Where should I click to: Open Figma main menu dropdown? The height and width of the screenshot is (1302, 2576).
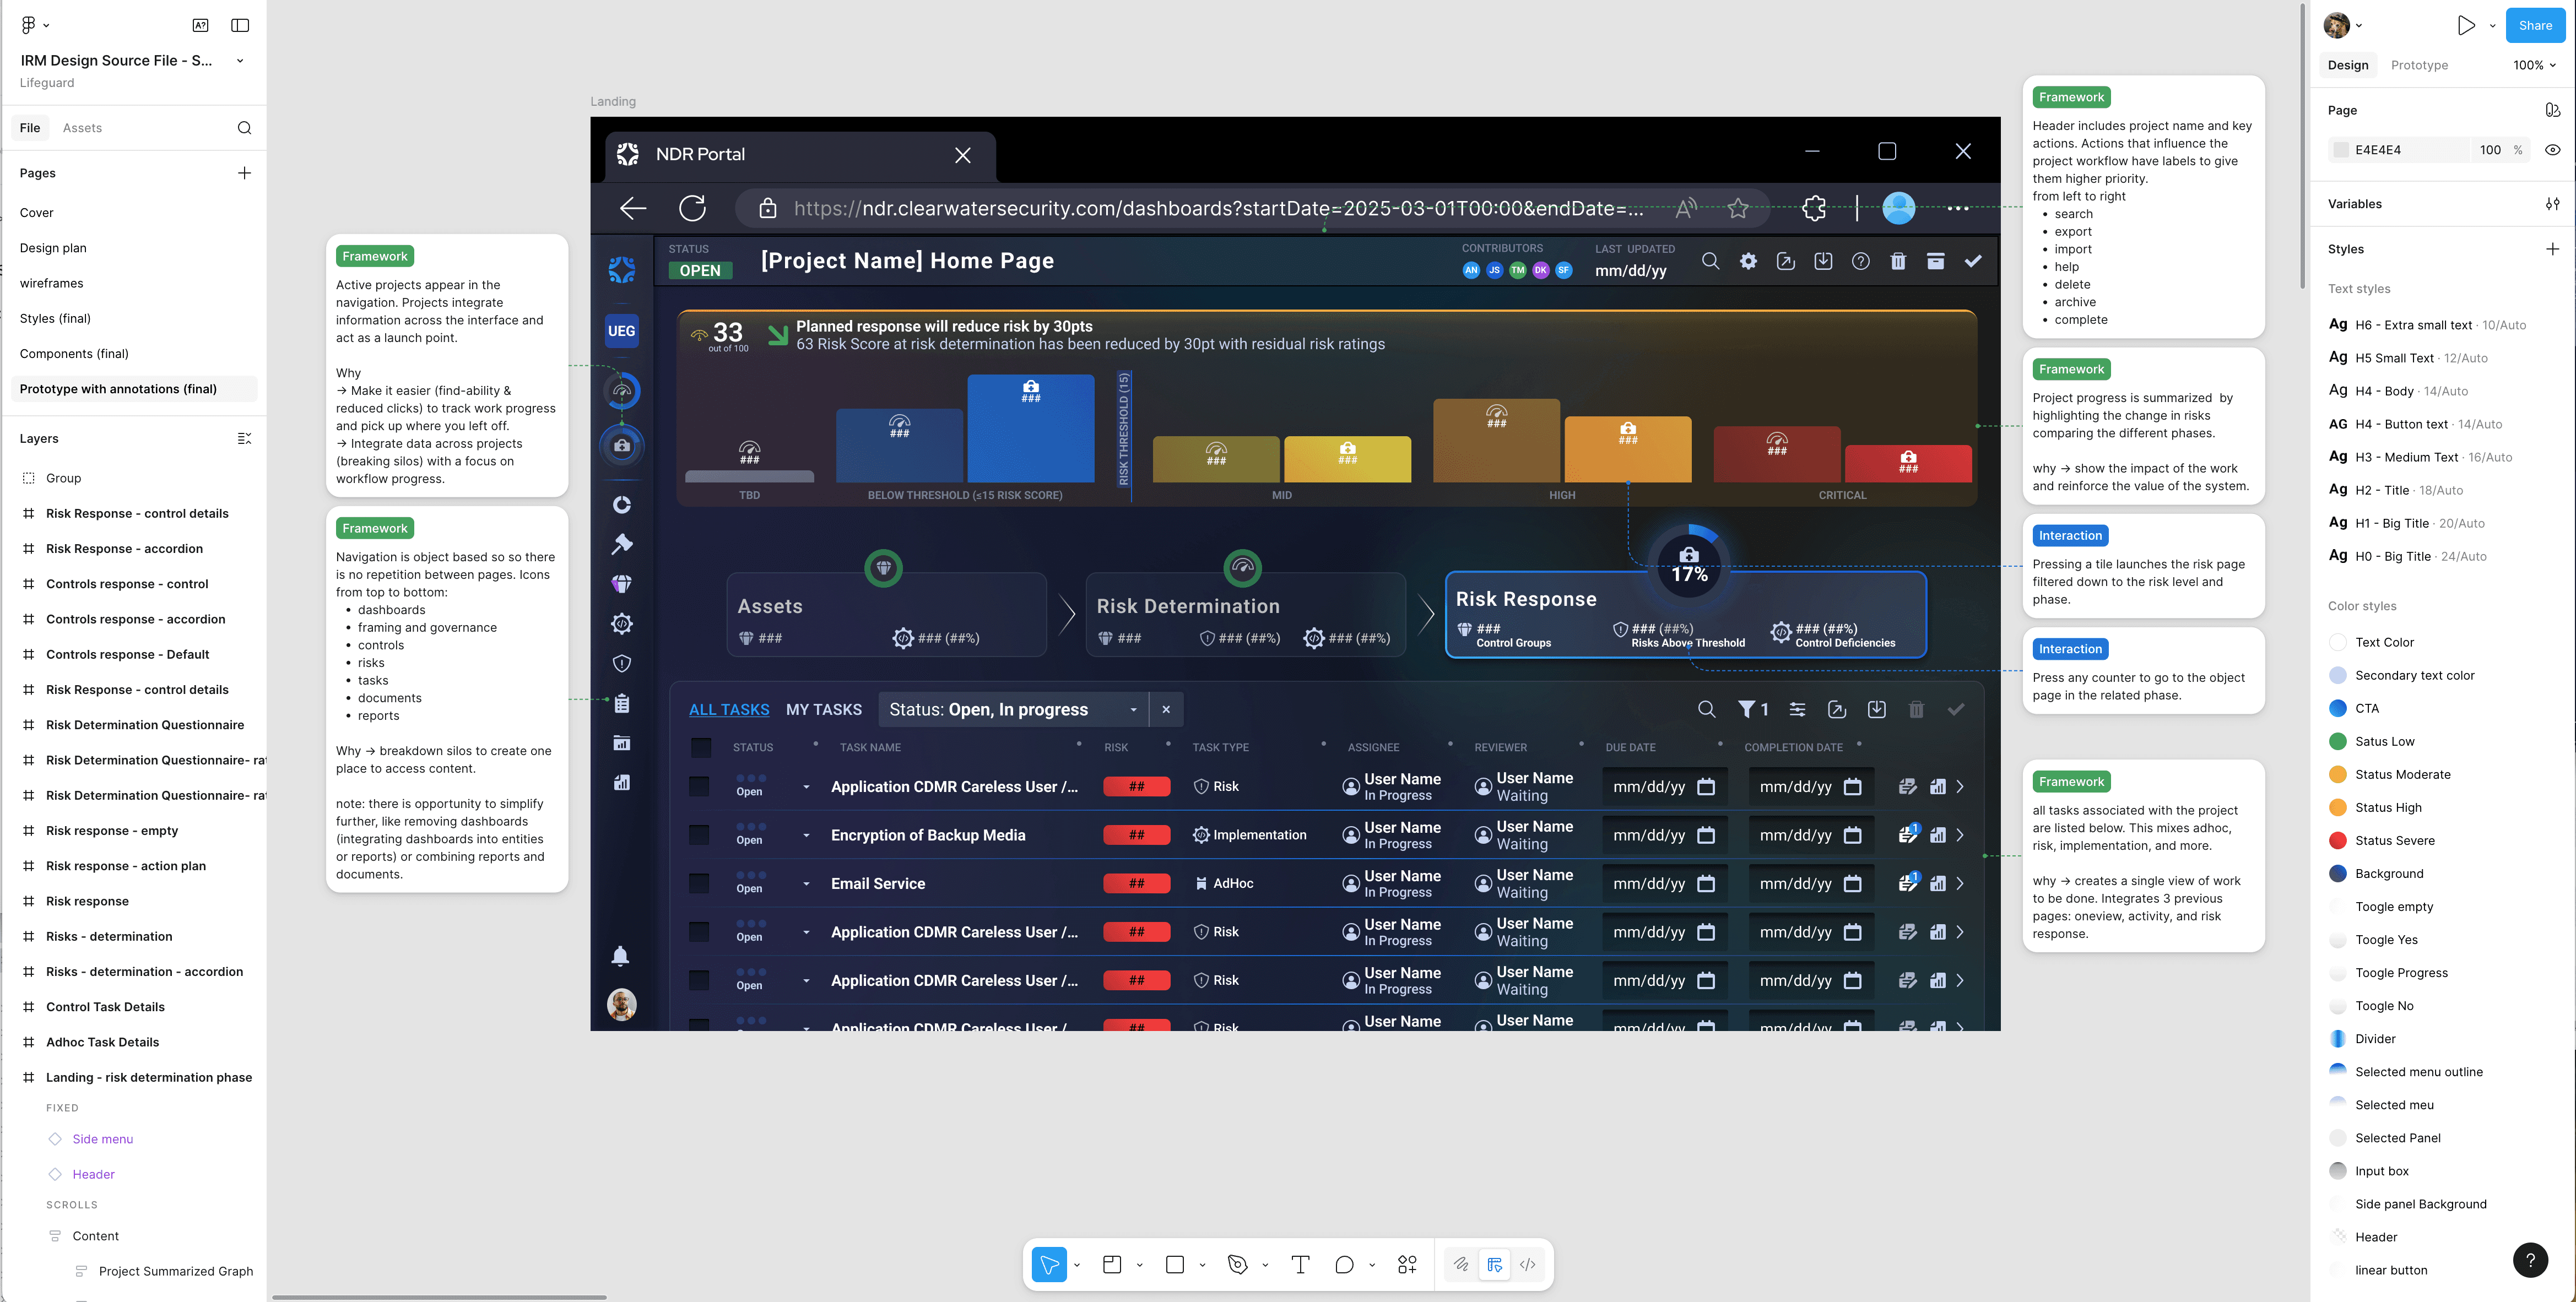click(x=34, y=25)
